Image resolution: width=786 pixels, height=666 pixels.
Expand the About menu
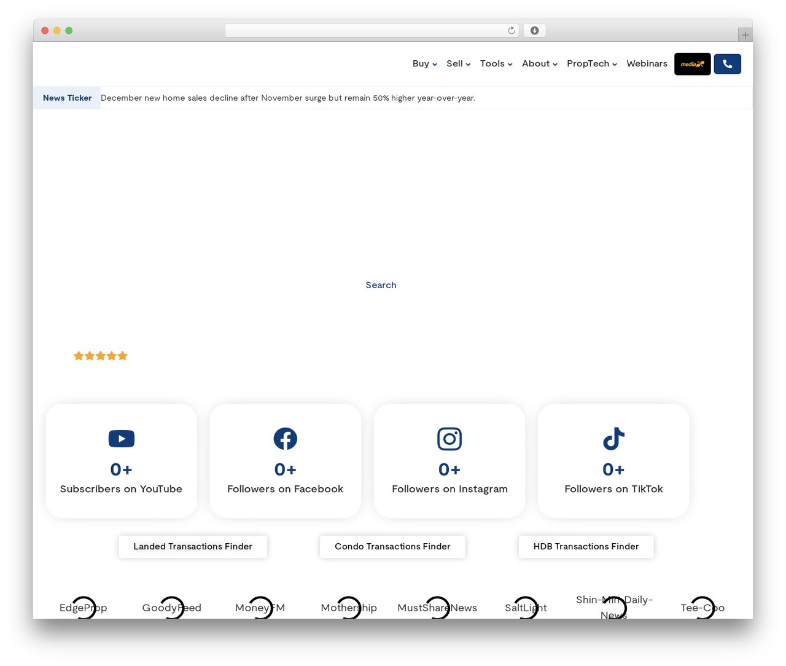point(540,64)
